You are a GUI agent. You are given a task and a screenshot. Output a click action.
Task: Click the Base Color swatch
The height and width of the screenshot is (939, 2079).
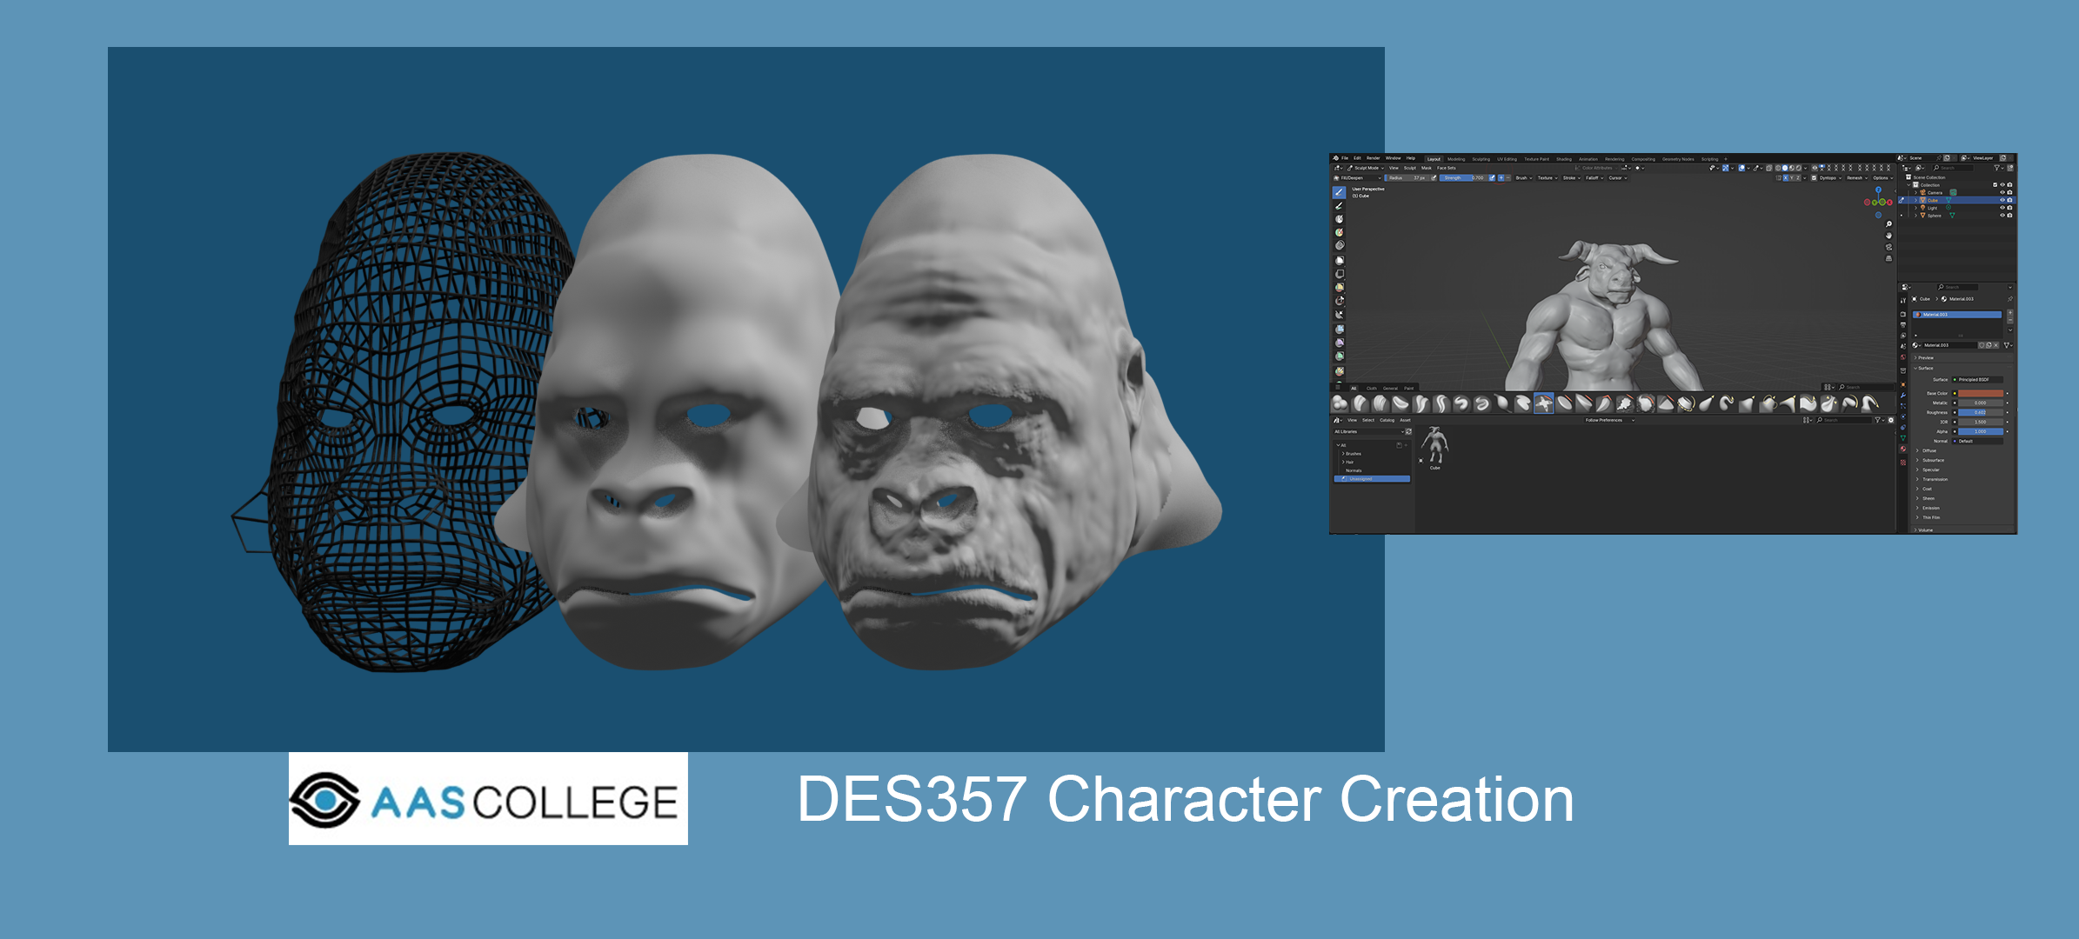click(x=1980, y=393)
